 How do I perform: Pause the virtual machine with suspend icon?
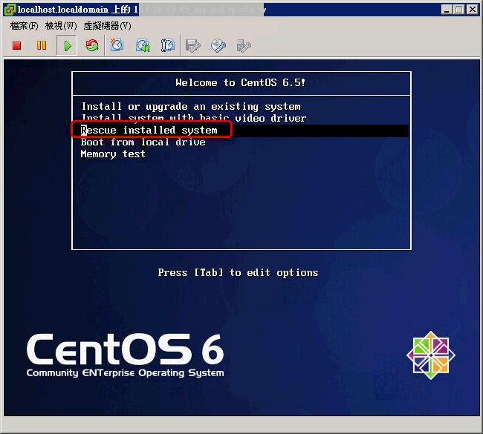click(x=42, y=45)
